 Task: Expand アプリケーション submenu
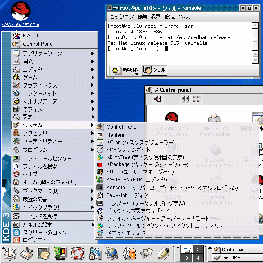[54, 53]
